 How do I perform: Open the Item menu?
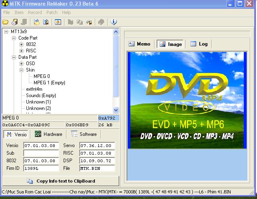[x=19, y=12]
